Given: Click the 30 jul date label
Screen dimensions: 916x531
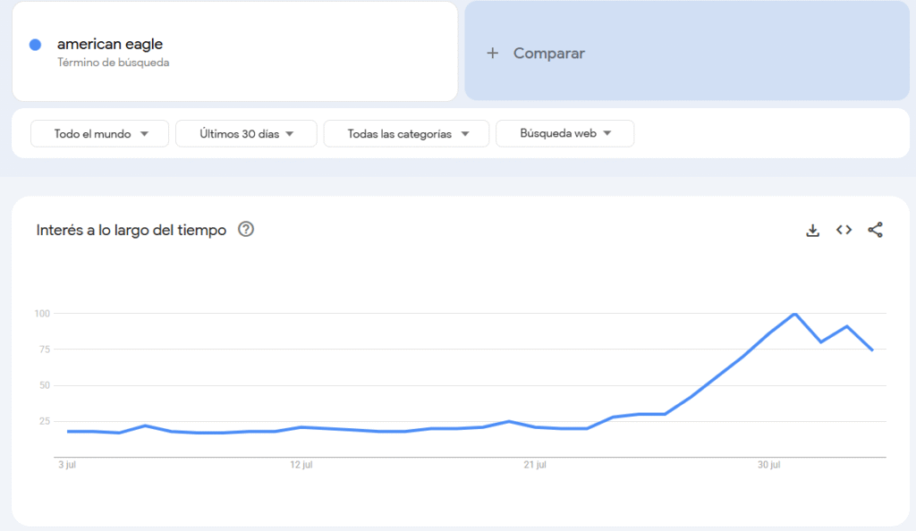Looking at the screenshot, I should (x=768, y=465).
